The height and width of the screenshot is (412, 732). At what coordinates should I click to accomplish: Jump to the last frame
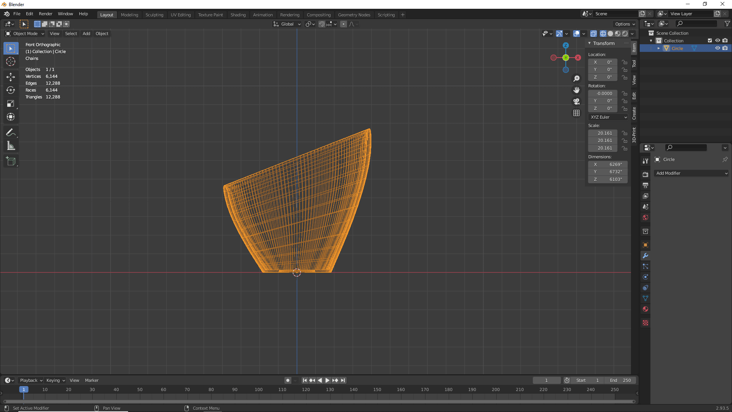pos(343,380)
